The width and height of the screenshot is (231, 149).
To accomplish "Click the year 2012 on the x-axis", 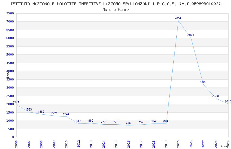I will click(79, 144).
